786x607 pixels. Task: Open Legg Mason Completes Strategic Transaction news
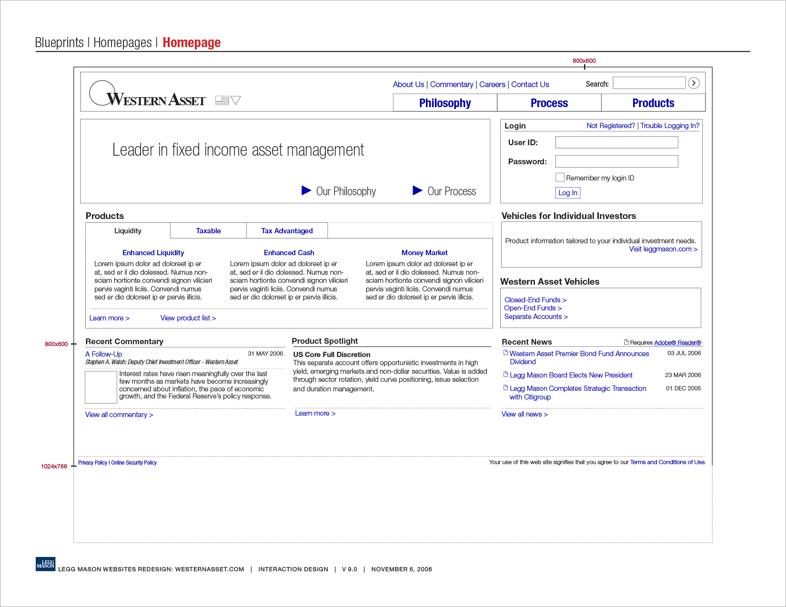578,393
